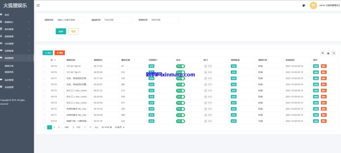
Task: Click the export icon above the table
Action: [x=328, y=53]
